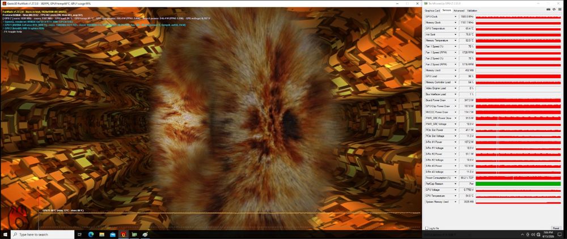Viewport: 567px width, 239px height.
Task: Switch to the Graphics Card tab
Action: click(x=432, y=10)
